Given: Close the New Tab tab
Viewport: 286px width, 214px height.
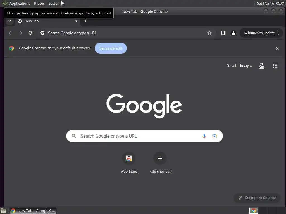Looking at the screenshot, I should 76,21.
